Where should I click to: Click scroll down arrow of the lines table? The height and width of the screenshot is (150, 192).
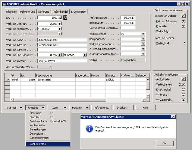tap(148, 96)
